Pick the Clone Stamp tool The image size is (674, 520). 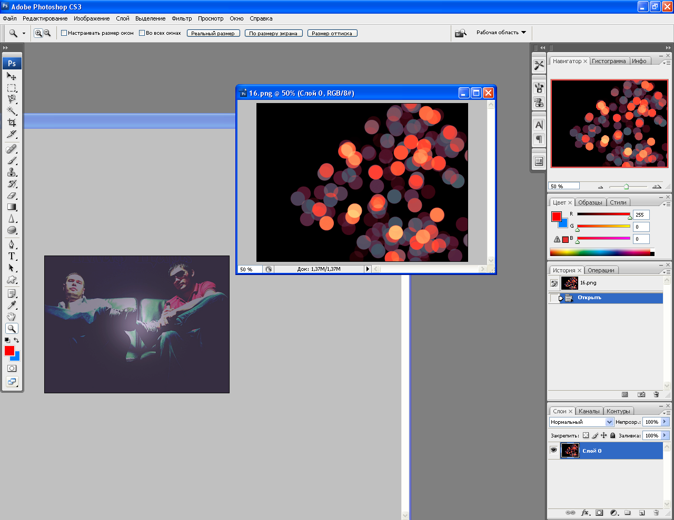tap(12, 172)
